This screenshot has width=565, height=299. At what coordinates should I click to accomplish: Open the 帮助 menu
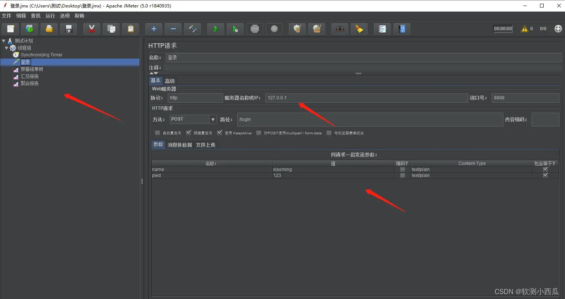tap(79, 16)
